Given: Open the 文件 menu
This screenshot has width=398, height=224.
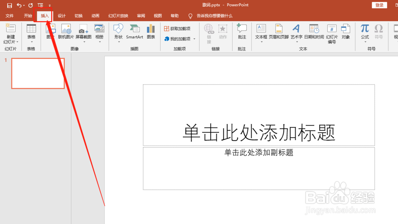Looking at the screenshot, I should pos(10,16).
